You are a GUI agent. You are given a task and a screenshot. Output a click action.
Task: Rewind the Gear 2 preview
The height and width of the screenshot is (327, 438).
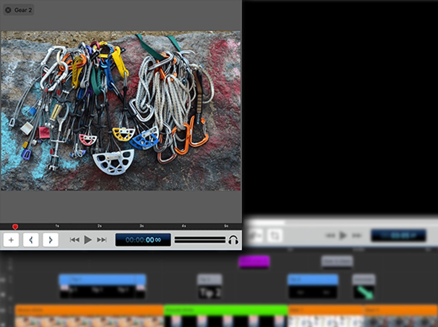[74, 240]
